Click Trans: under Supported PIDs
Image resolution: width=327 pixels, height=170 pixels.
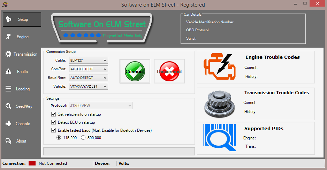point(250,146)
